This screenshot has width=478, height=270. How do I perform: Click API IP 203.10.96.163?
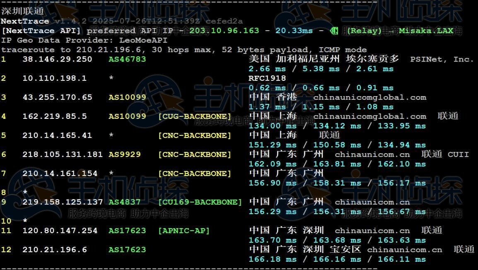tap(224, 31)
